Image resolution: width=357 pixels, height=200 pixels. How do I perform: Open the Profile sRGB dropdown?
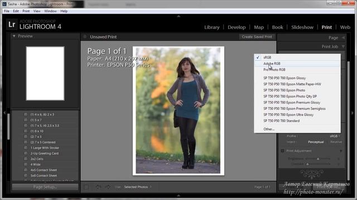[x=335, y=136]
